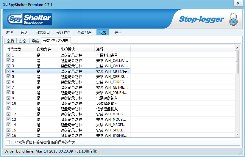Viewport: 245px width, 157px height.
Task: Toggle the checkbox for behavior 12
Action: coord(8,114)
